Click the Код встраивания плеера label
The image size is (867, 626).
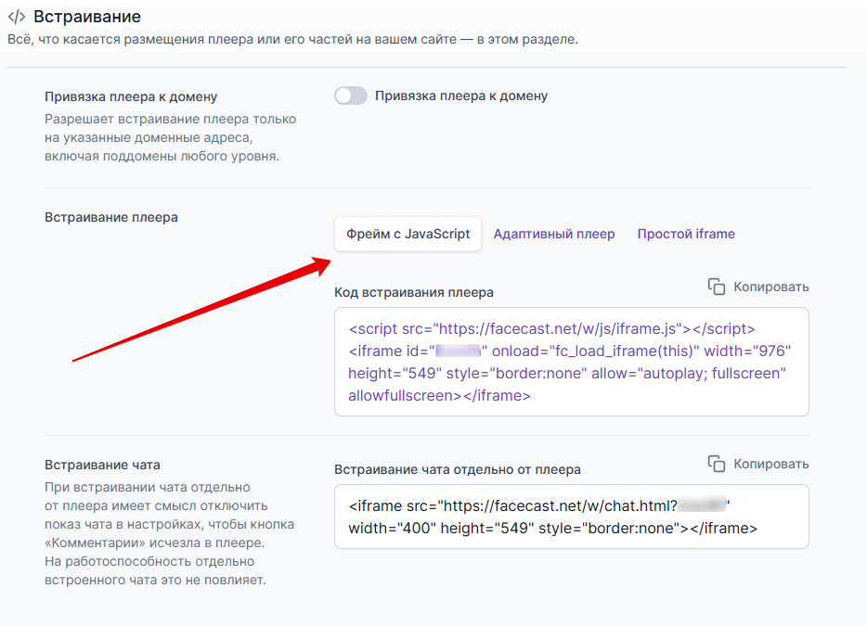click(x=414, y=292)
